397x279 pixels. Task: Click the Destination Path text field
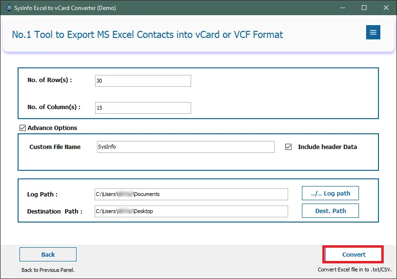click(x=191, y=211)
